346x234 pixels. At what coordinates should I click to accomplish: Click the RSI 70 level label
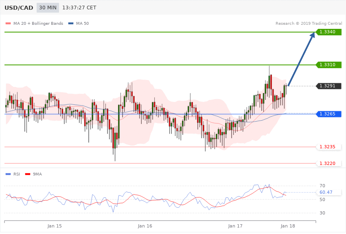322,186
